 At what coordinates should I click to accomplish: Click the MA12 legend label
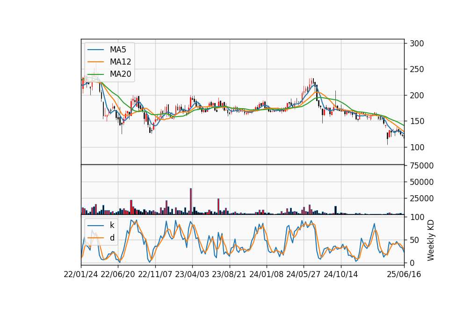pos(120,62)
